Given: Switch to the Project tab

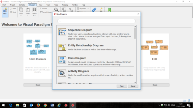Looking at the screenshot, I should (13, 5).
